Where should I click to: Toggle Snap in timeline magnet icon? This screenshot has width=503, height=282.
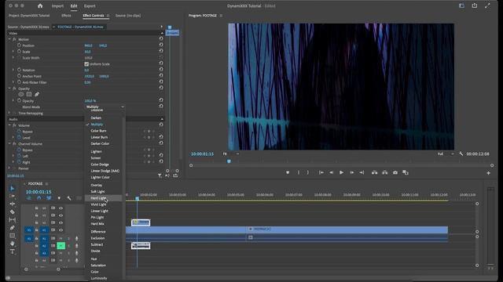point(39,198)
